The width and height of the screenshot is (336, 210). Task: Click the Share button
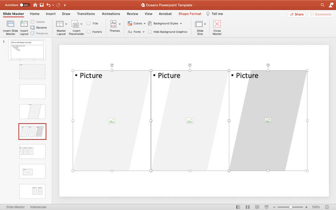pyautogui.click(x=296, y=14)
